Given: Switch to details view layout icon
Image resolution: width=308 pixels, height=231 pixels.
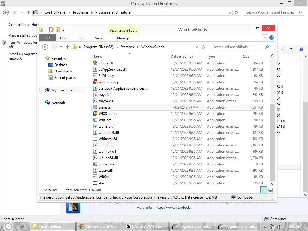Looking at the screenshot, I should pos(264,190).
